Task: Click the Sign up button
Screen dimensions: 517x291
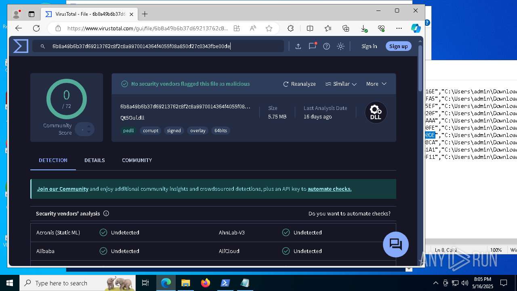Action: pyautogui.click(x=398, y=46)
